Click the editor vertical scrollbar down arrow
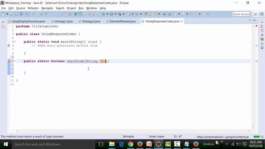The image size is (265, 149). (x=253, y=127)
